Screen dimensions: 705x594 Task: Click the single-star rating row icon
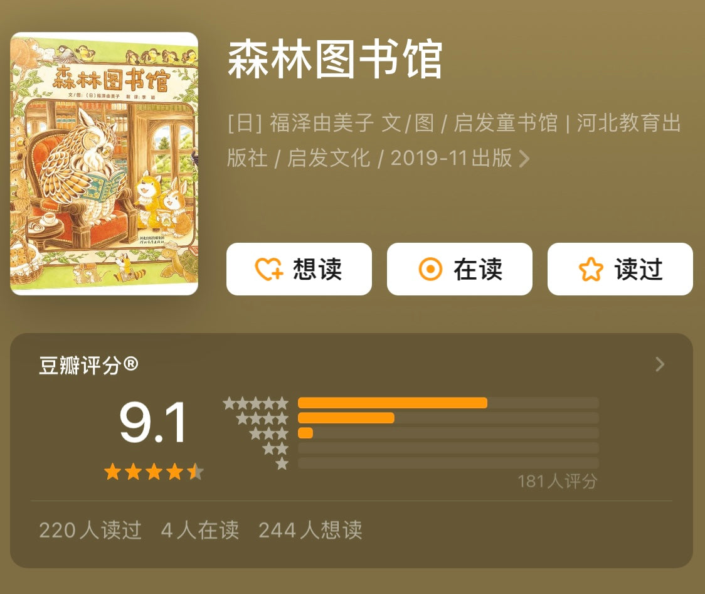[x=282, y=463]
